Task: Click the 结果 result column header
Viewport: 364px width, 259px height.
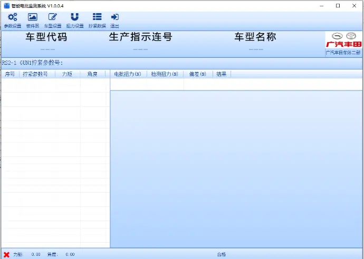Action: [222, 74]
